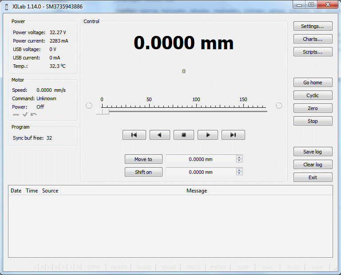Image resolution: width=341 pixels, height=275 pixels.
Task: Click the Move to position input field
Action: point(201,159)
